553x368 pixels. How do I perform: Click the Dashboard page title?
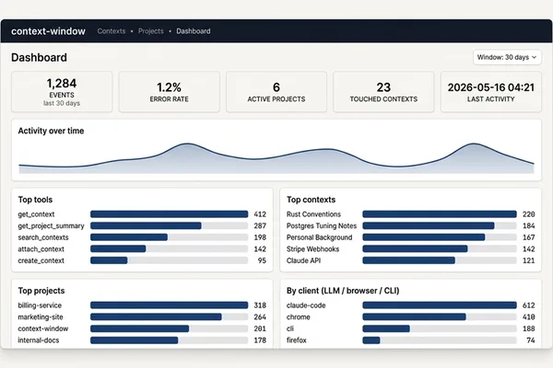pyautogui.click(x=39, y=57)
